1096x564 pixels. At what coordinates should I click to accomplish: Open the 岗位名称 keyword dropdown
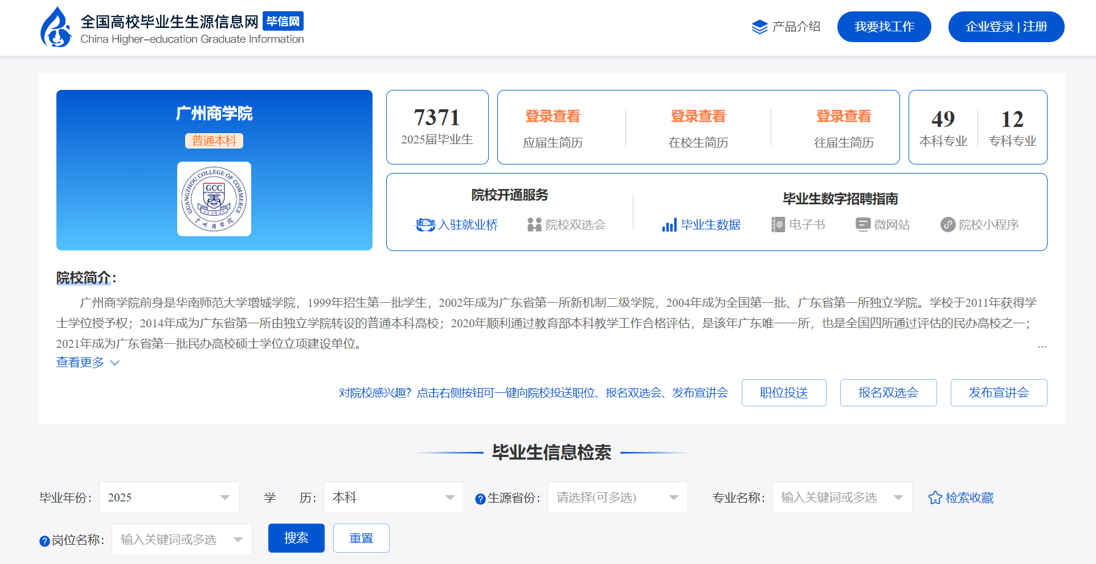182,540
